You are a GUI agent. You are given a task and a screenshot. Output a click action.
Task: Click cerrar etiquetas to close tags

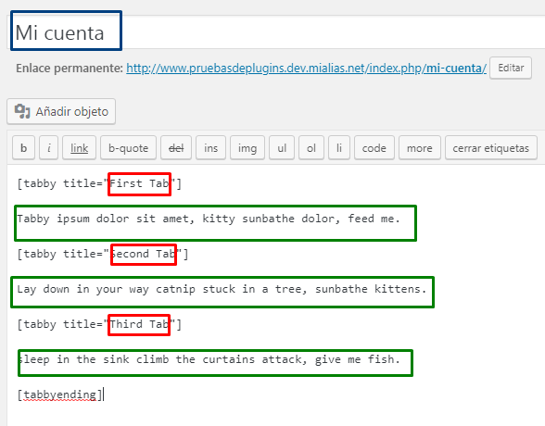click(491, 148)
